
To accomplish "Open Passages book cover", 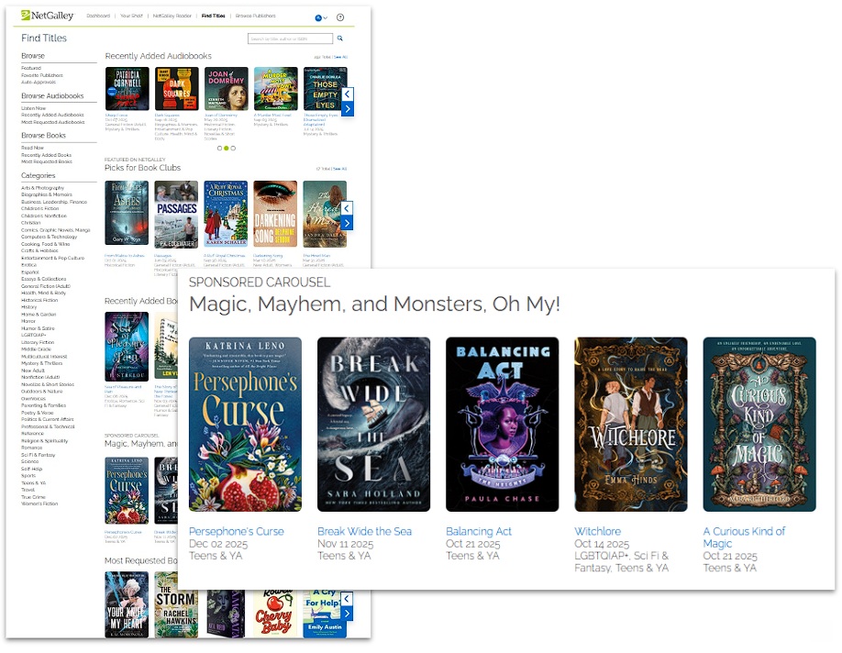I will pos(176,215).
